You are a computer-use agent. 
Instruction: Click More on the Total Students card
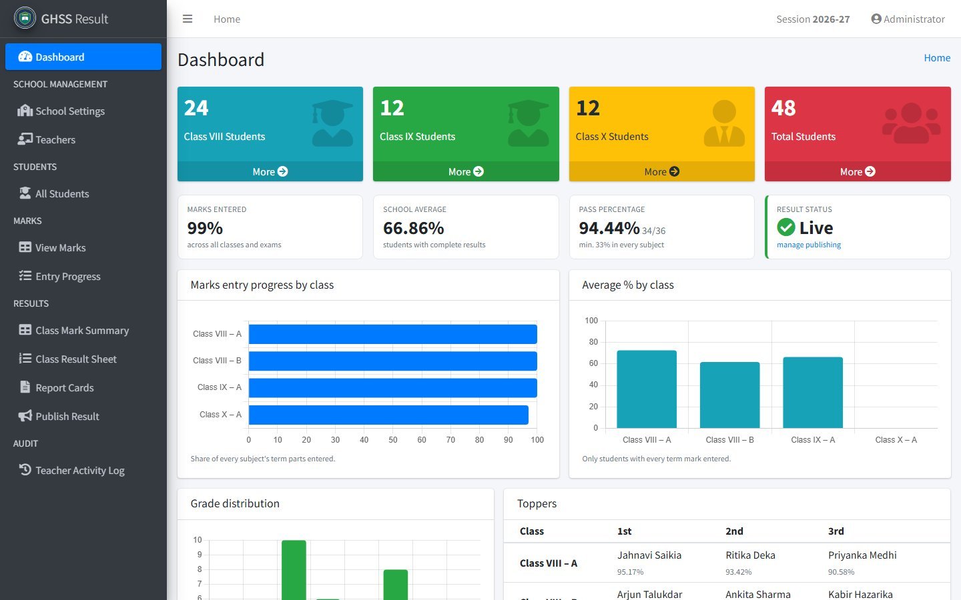(858, 171)
